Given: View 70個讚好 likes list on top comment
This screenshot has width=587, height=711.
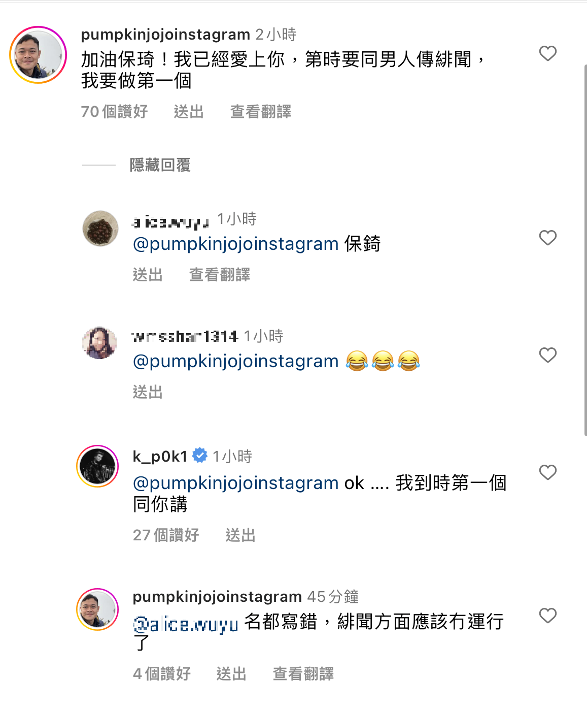Looking at the screenshot, I should click(114, 112).
